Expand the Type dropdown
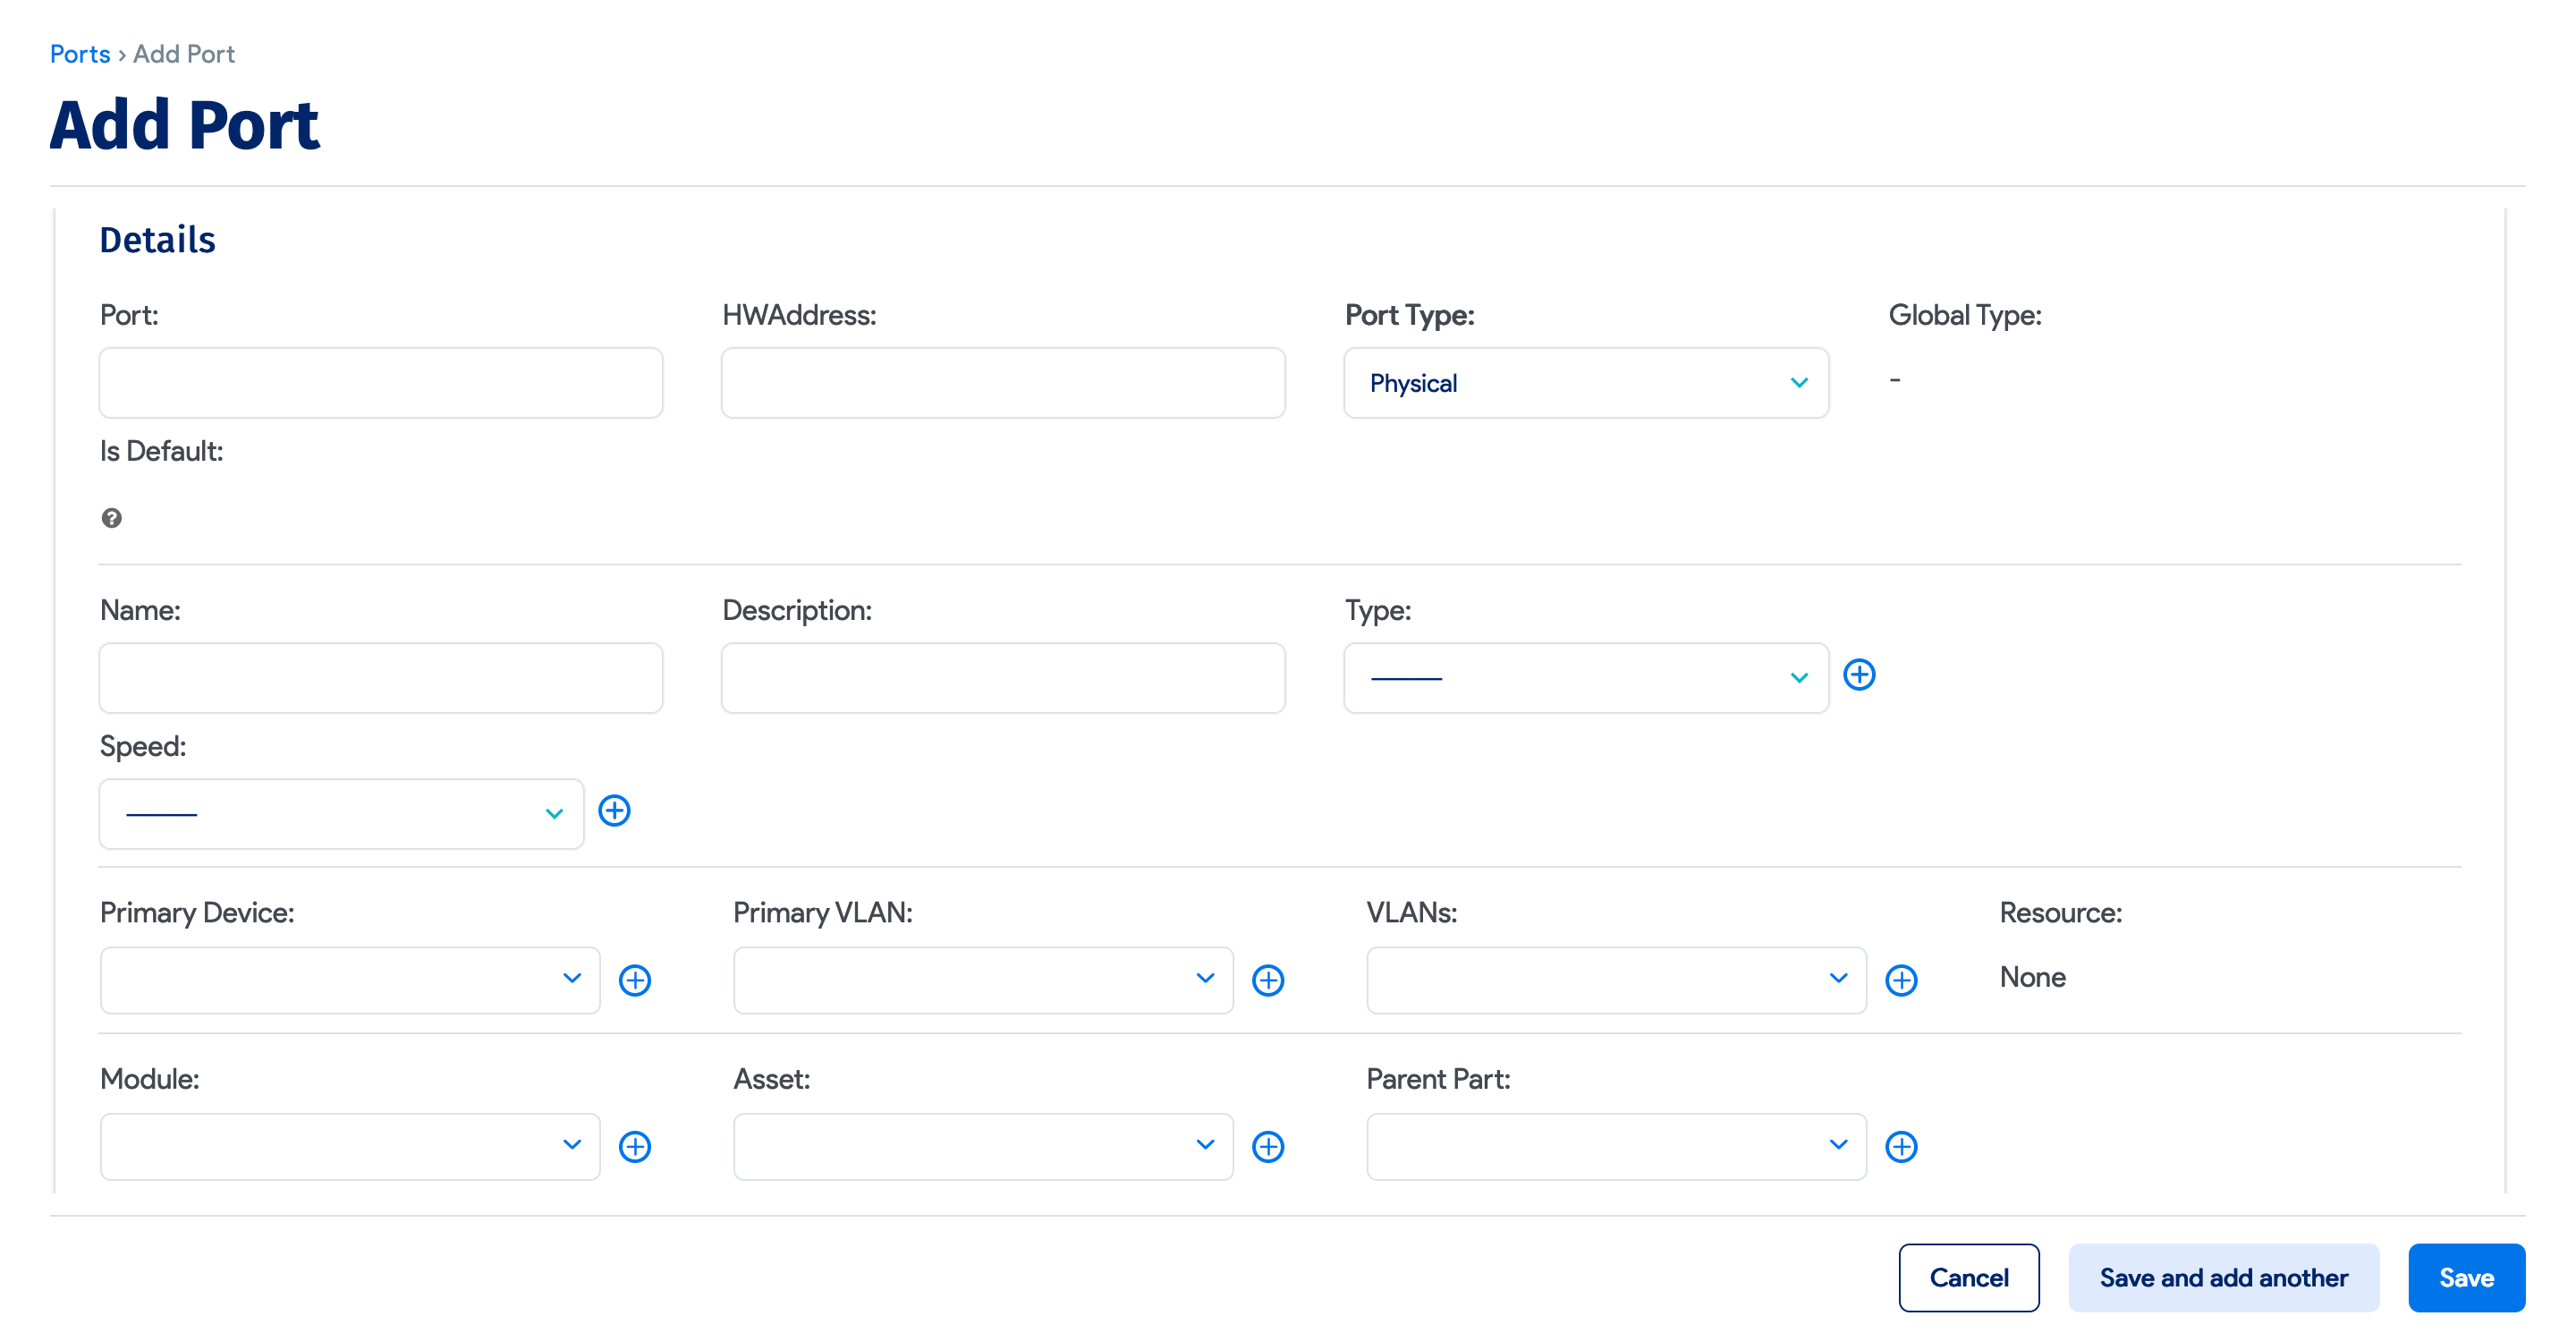The width and height of the screenshot is (2576, 1333). 1585,678
